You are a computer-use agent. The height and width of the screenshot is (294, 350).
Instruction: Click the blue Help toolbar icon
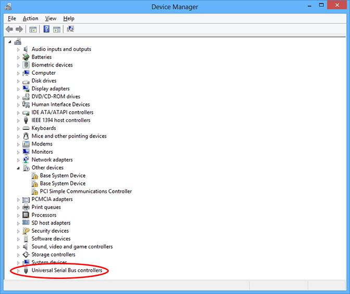(46, 29)
